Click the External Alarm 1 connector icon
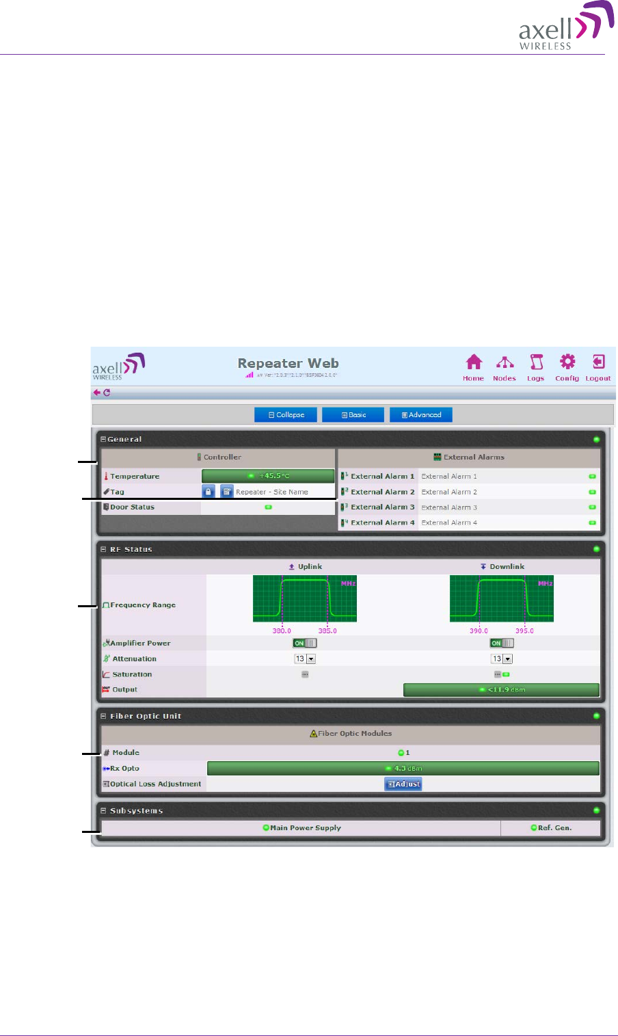 pyautogui.click(x=345, y=476)
